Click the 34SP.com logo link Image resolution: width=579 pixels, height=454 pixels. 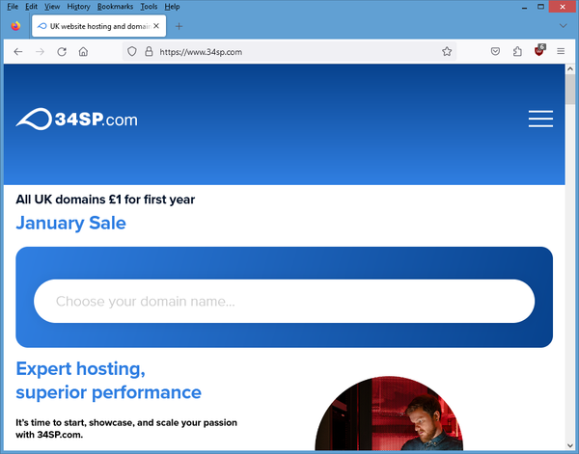77,120
